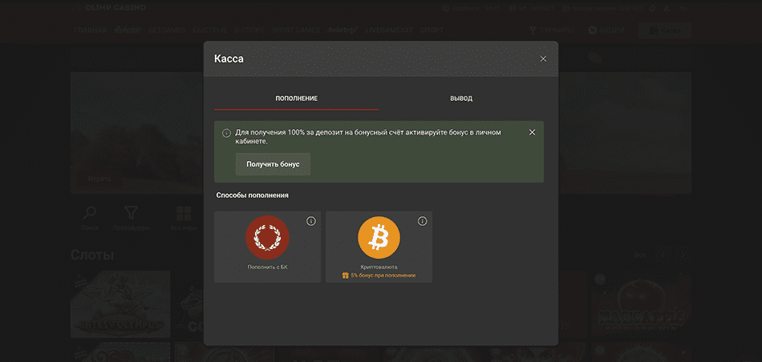Open the user profile icon in the header
Screen dimensions: 762x362
[x=667, y=8]
